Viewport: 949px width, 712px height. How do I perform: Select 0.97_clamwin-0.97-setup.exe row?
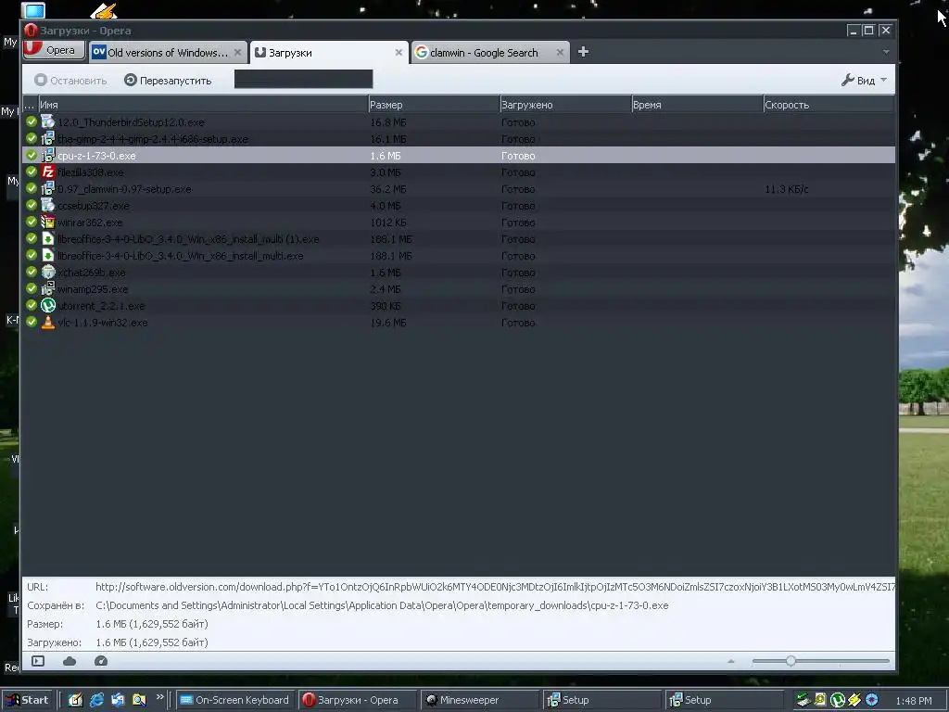(x=459, y=189)
